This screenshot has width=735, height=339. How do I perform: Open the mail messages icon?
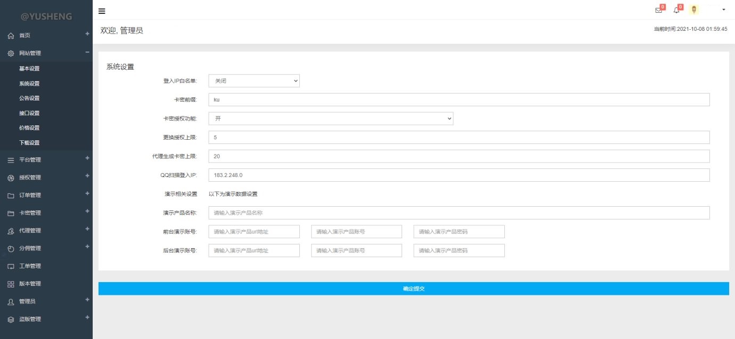pos(658,10)
